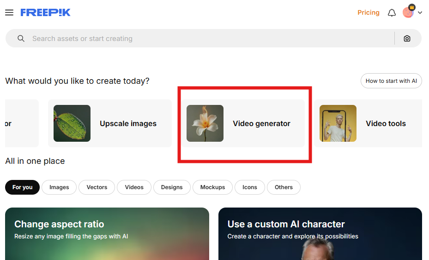Switch to the Others tab
This screenshot has width=429, height=260.
click(x=284, y=187)
